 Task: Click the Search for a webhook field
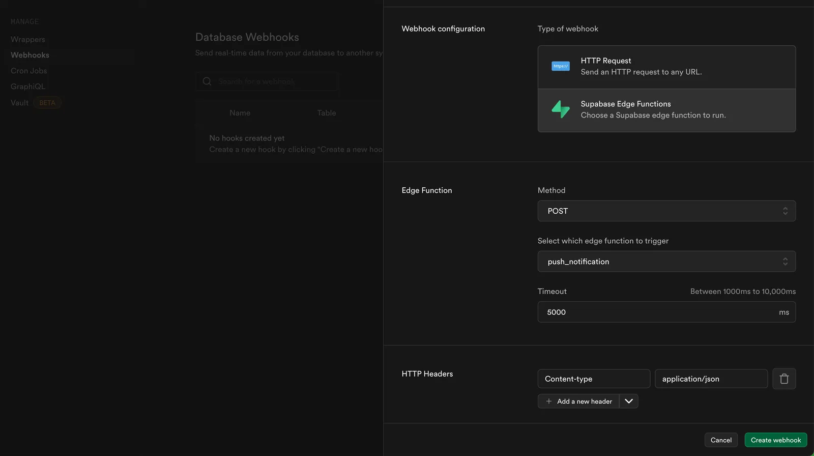click(267, 81)
